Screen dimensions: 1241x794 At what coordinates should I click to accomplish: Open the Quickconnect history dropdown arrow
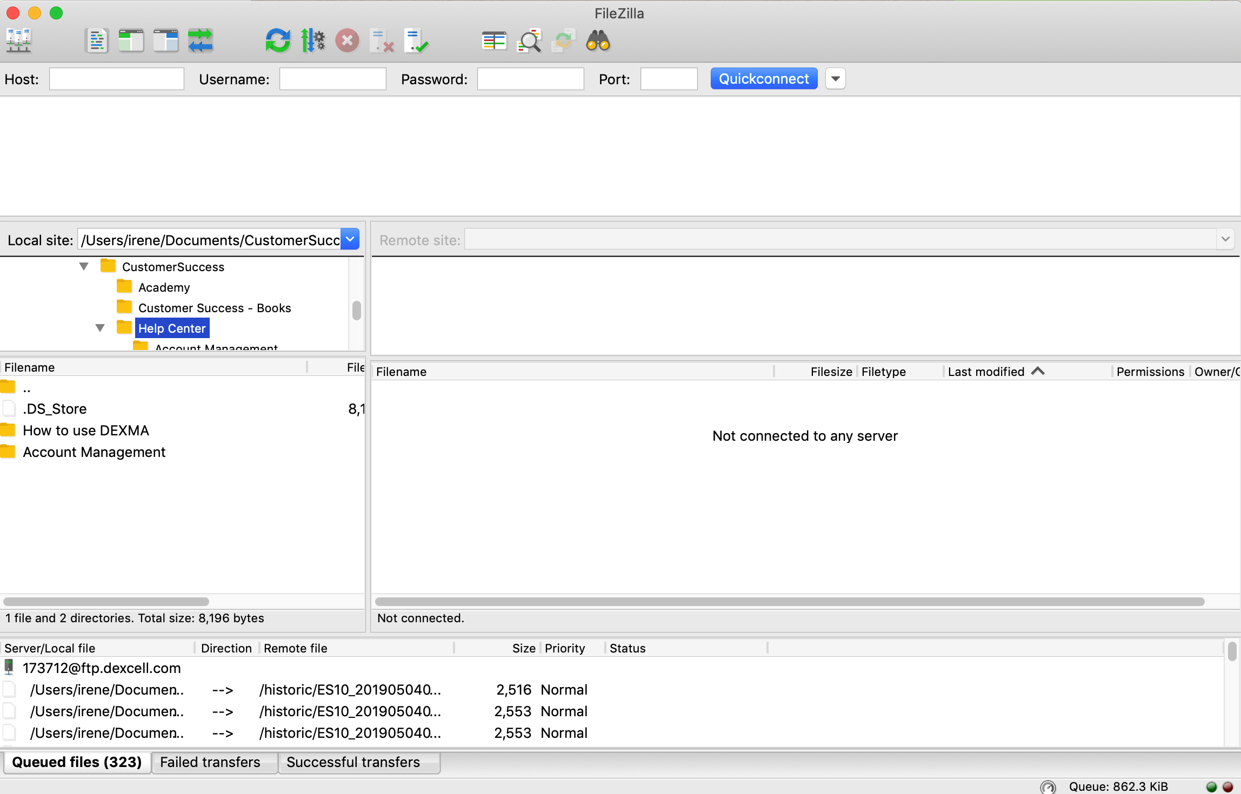point(836,79)
